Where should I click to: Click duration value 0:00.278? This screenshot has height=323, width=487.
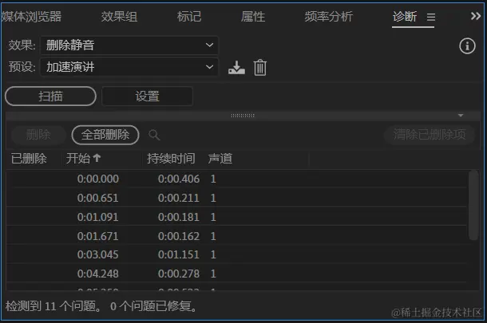[179, 274]
